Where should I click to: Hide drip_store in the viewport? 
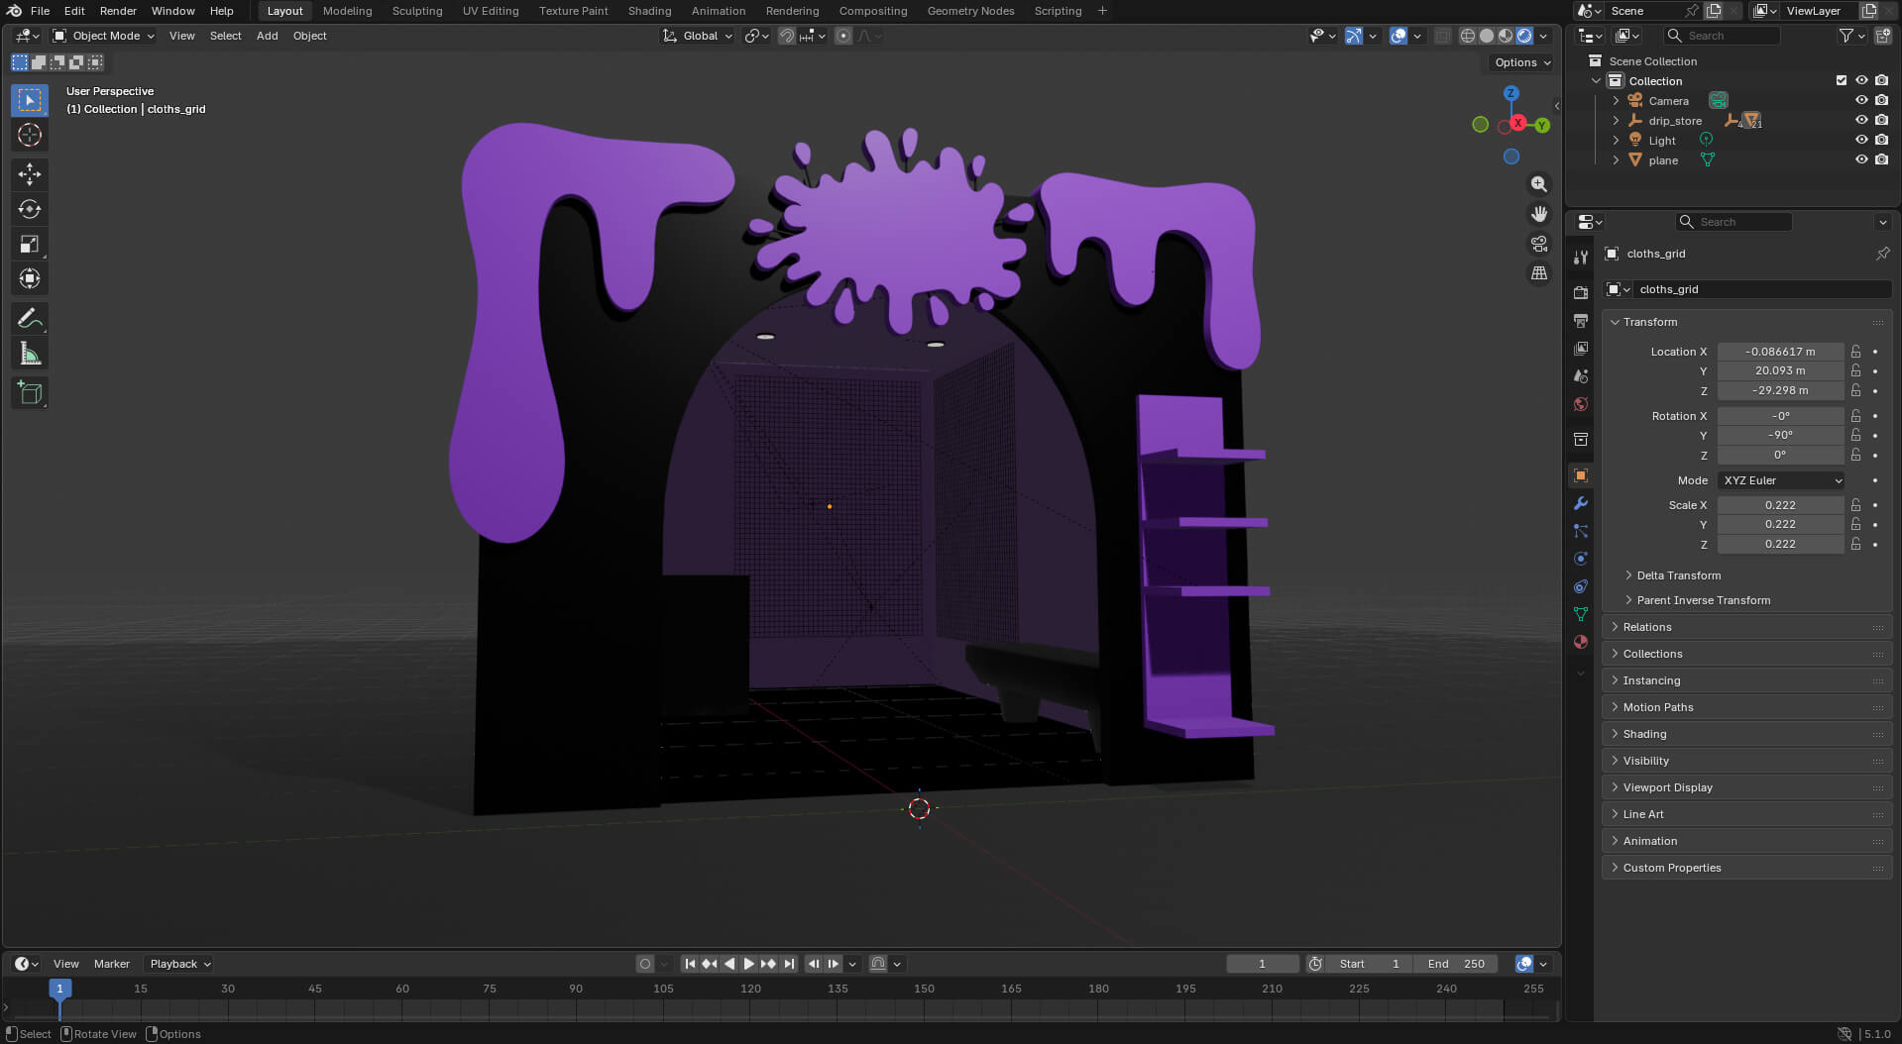(1861, 120)
